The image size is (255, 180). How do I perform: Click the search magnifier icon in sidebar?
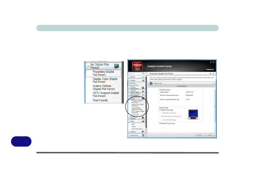(x=143, y=74)
